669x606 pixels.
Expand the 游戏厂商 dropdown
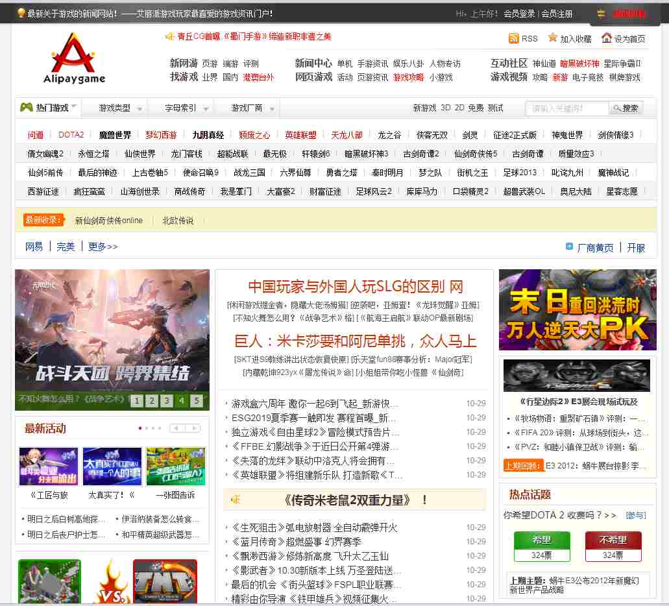(x=252, y=108)
